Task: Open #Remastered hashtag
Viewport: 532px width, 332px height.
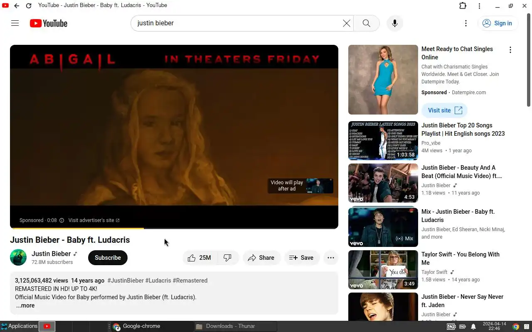Action: (190, 281)
